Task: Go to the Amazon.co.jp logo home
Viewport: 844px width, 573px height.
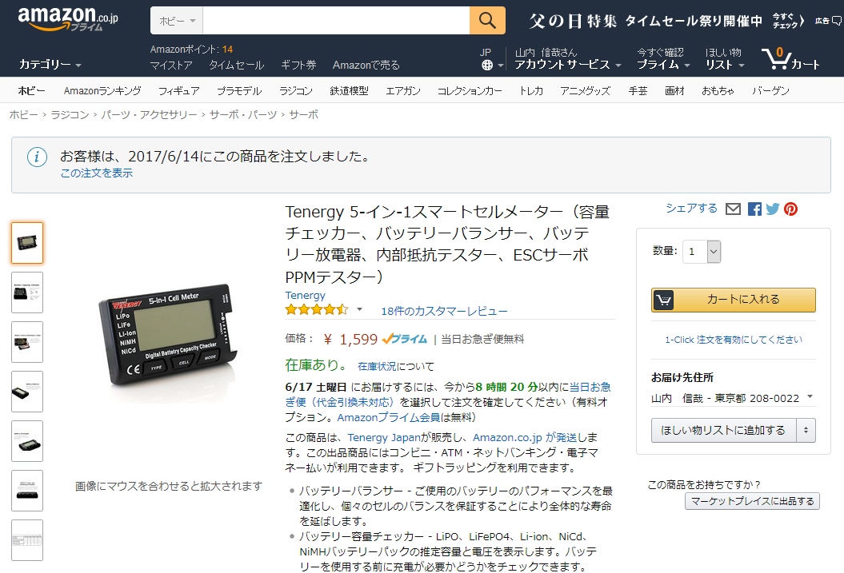Action: click(x=67, y=19)
